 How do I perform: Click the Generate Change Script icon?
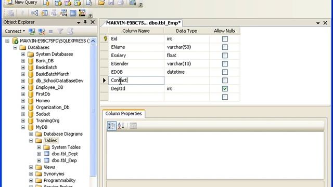click(10, 13)
